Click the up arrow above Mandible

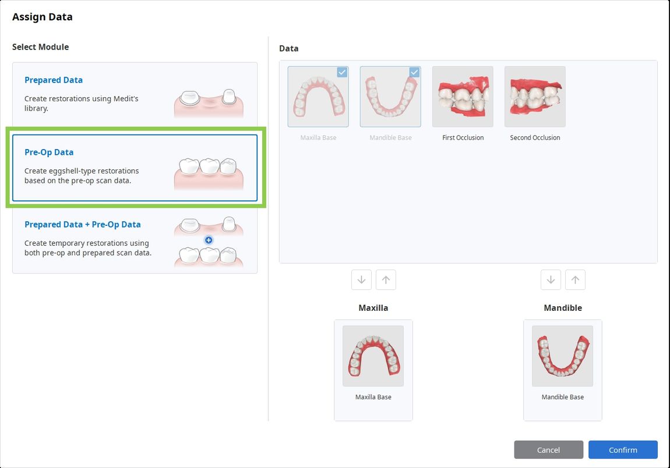point(575,279)
